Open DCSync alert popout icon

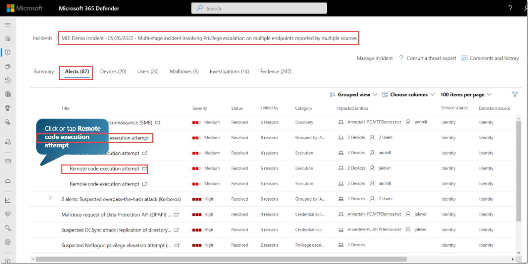(176, 230)
